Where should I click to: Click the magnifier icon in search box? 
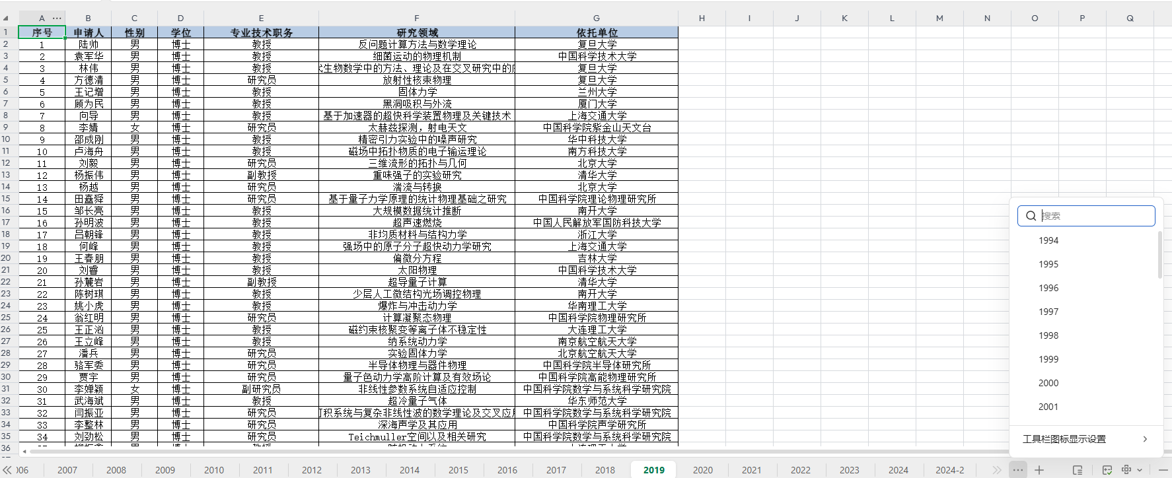(x=1031, y=216)
